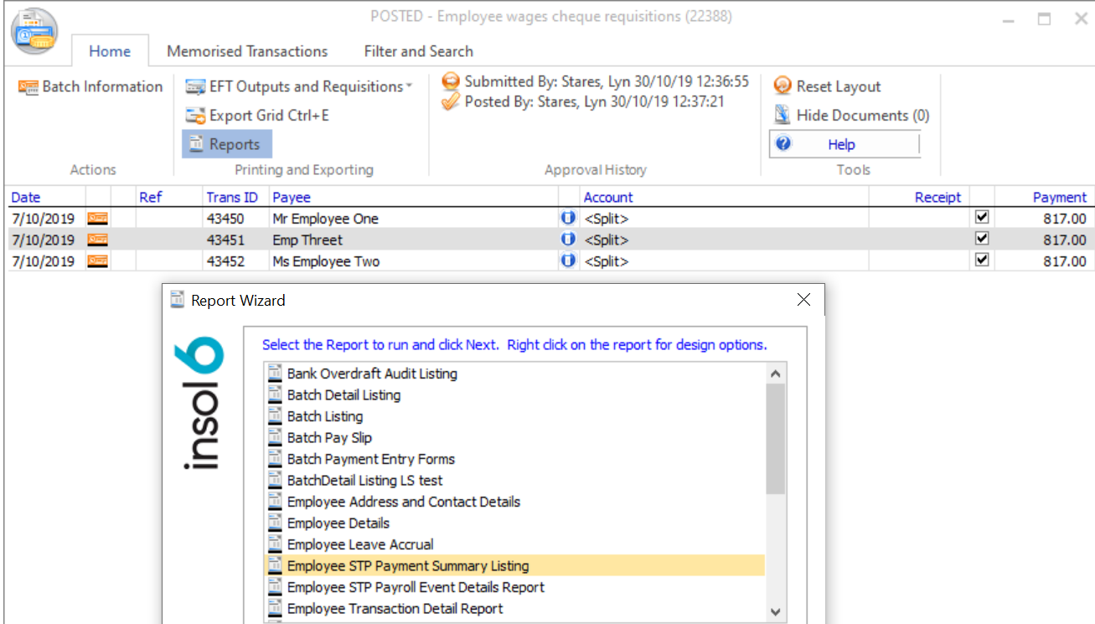
Task: Click the blue Help question mark icon
Action: (x=783, y=144)
